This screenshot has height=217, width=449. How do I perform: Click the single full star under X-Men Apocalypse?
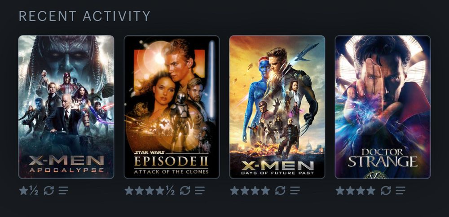pos(23,191)
